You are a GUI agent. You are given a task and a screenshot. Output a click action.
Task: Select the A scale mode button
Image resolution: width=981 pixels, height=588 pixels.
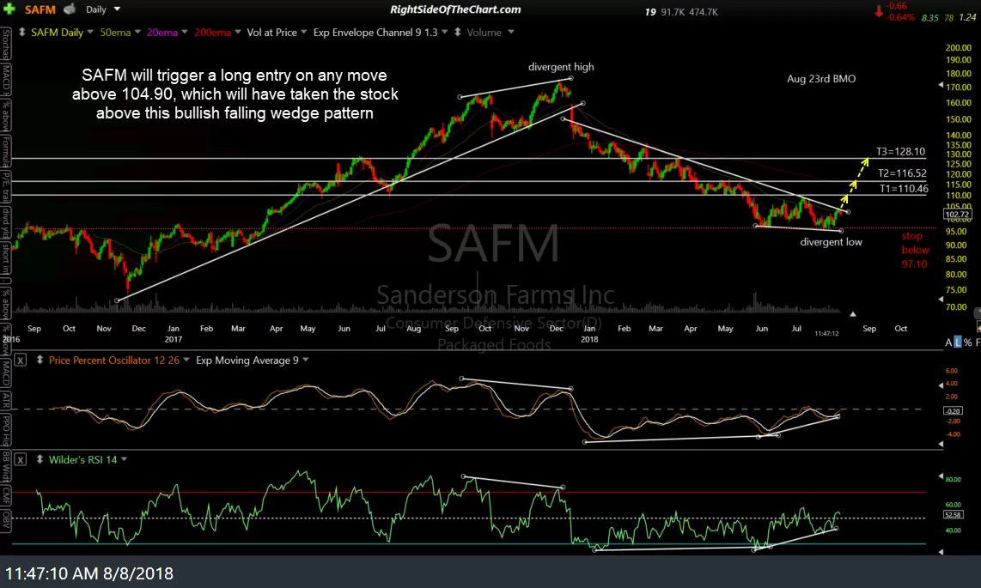pyautogui.click(x=948, y=342)
